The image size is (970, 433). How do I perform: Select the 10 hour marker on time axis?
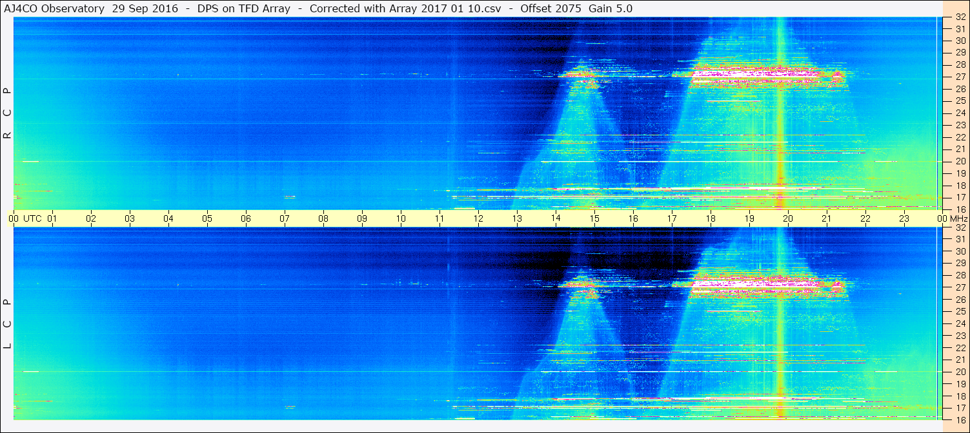[x=401, y=218]
